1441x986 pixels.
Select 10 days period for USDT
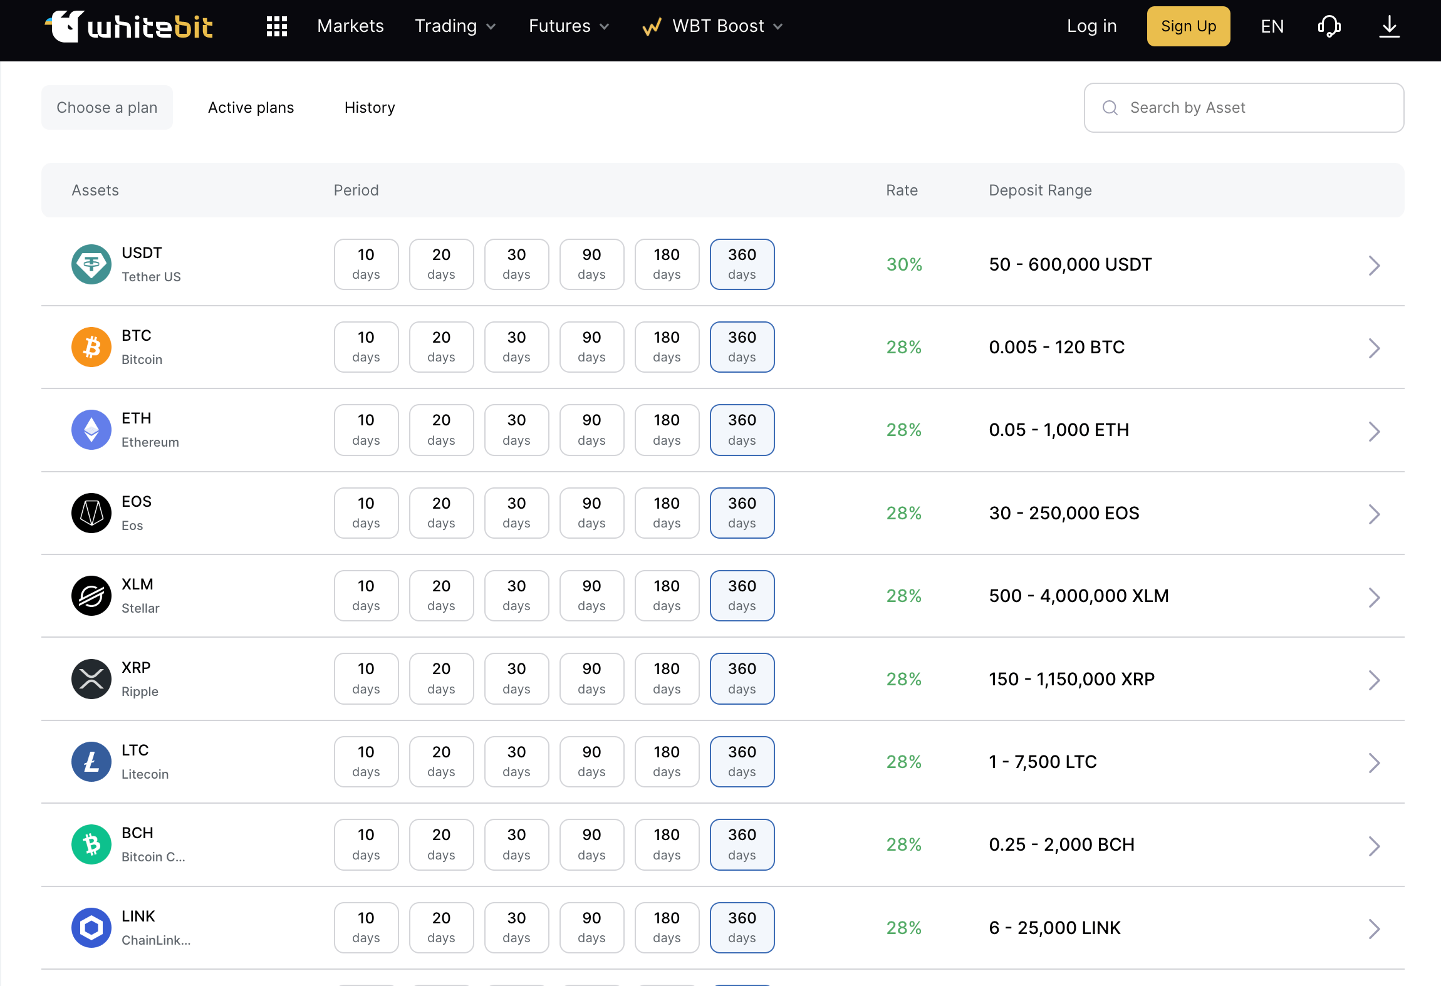click(x=367, y=264)
